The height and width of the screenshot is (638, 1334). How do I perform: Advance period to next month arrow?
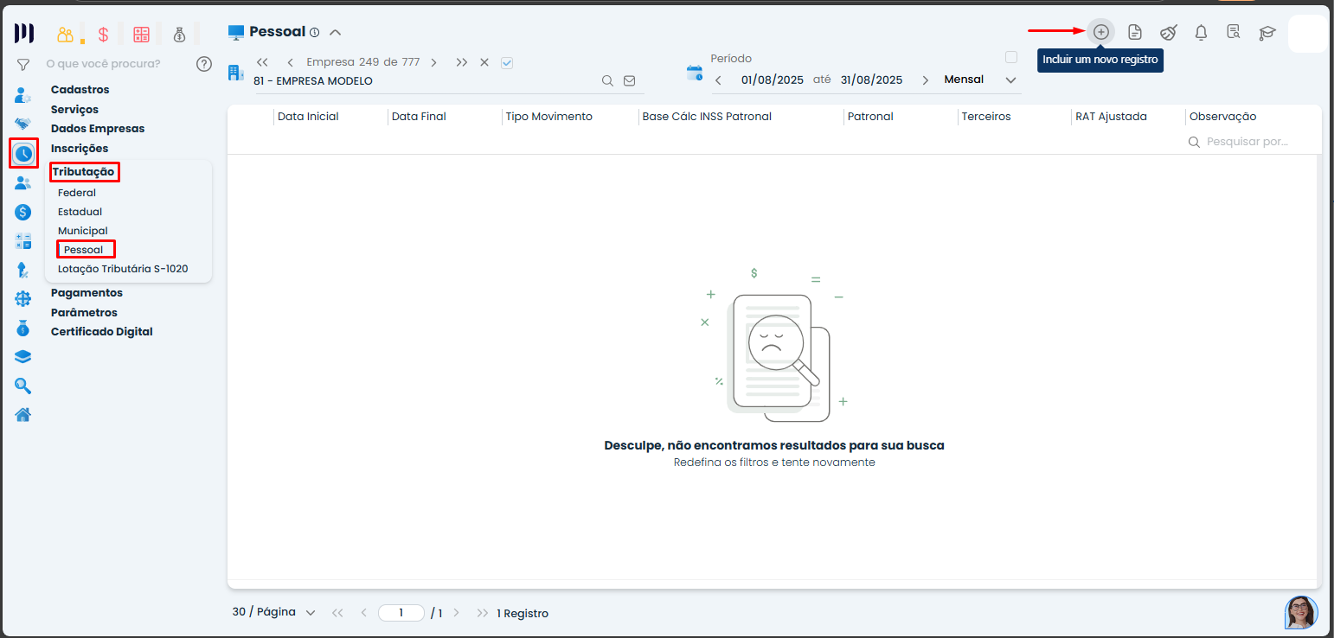[925, 80]
